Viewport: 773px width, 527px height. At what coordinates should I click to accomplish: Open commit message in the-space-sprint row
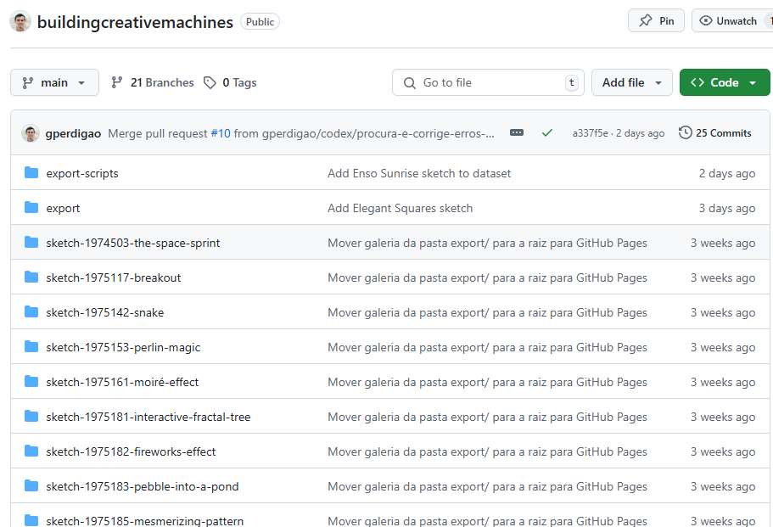487,243
